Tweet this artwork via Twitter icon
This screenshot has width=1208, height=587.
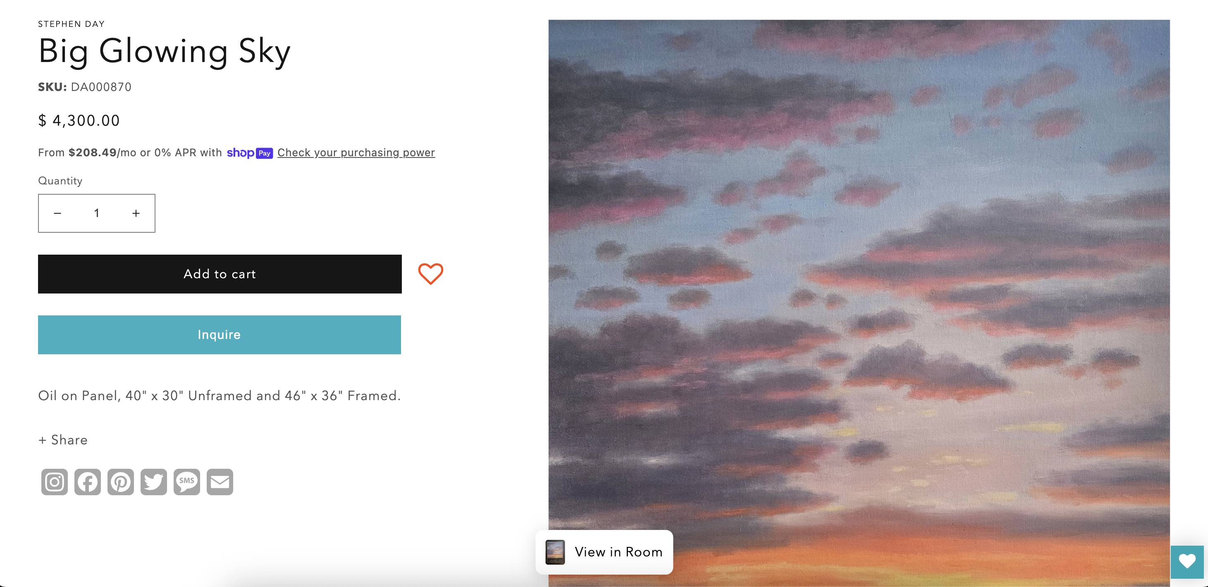[153, 482]
